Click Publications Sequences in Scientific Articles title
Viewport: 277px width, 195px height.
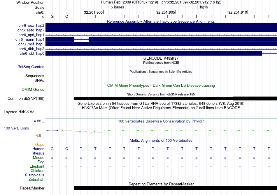click(x=161, y=72)
